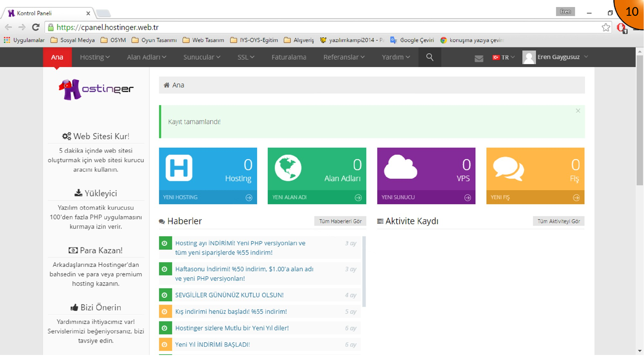Click Bizi Önerin sidebar heading
This screenshot has width=644, height=362.
pos(96,307)
